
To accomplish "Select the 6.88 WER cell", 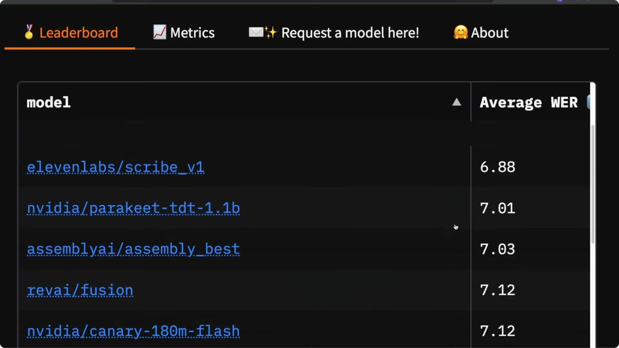I will tap(497, 167).
